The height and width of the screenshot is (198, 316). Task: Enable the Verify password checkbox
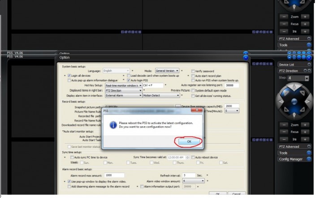[x=193, y=71]
